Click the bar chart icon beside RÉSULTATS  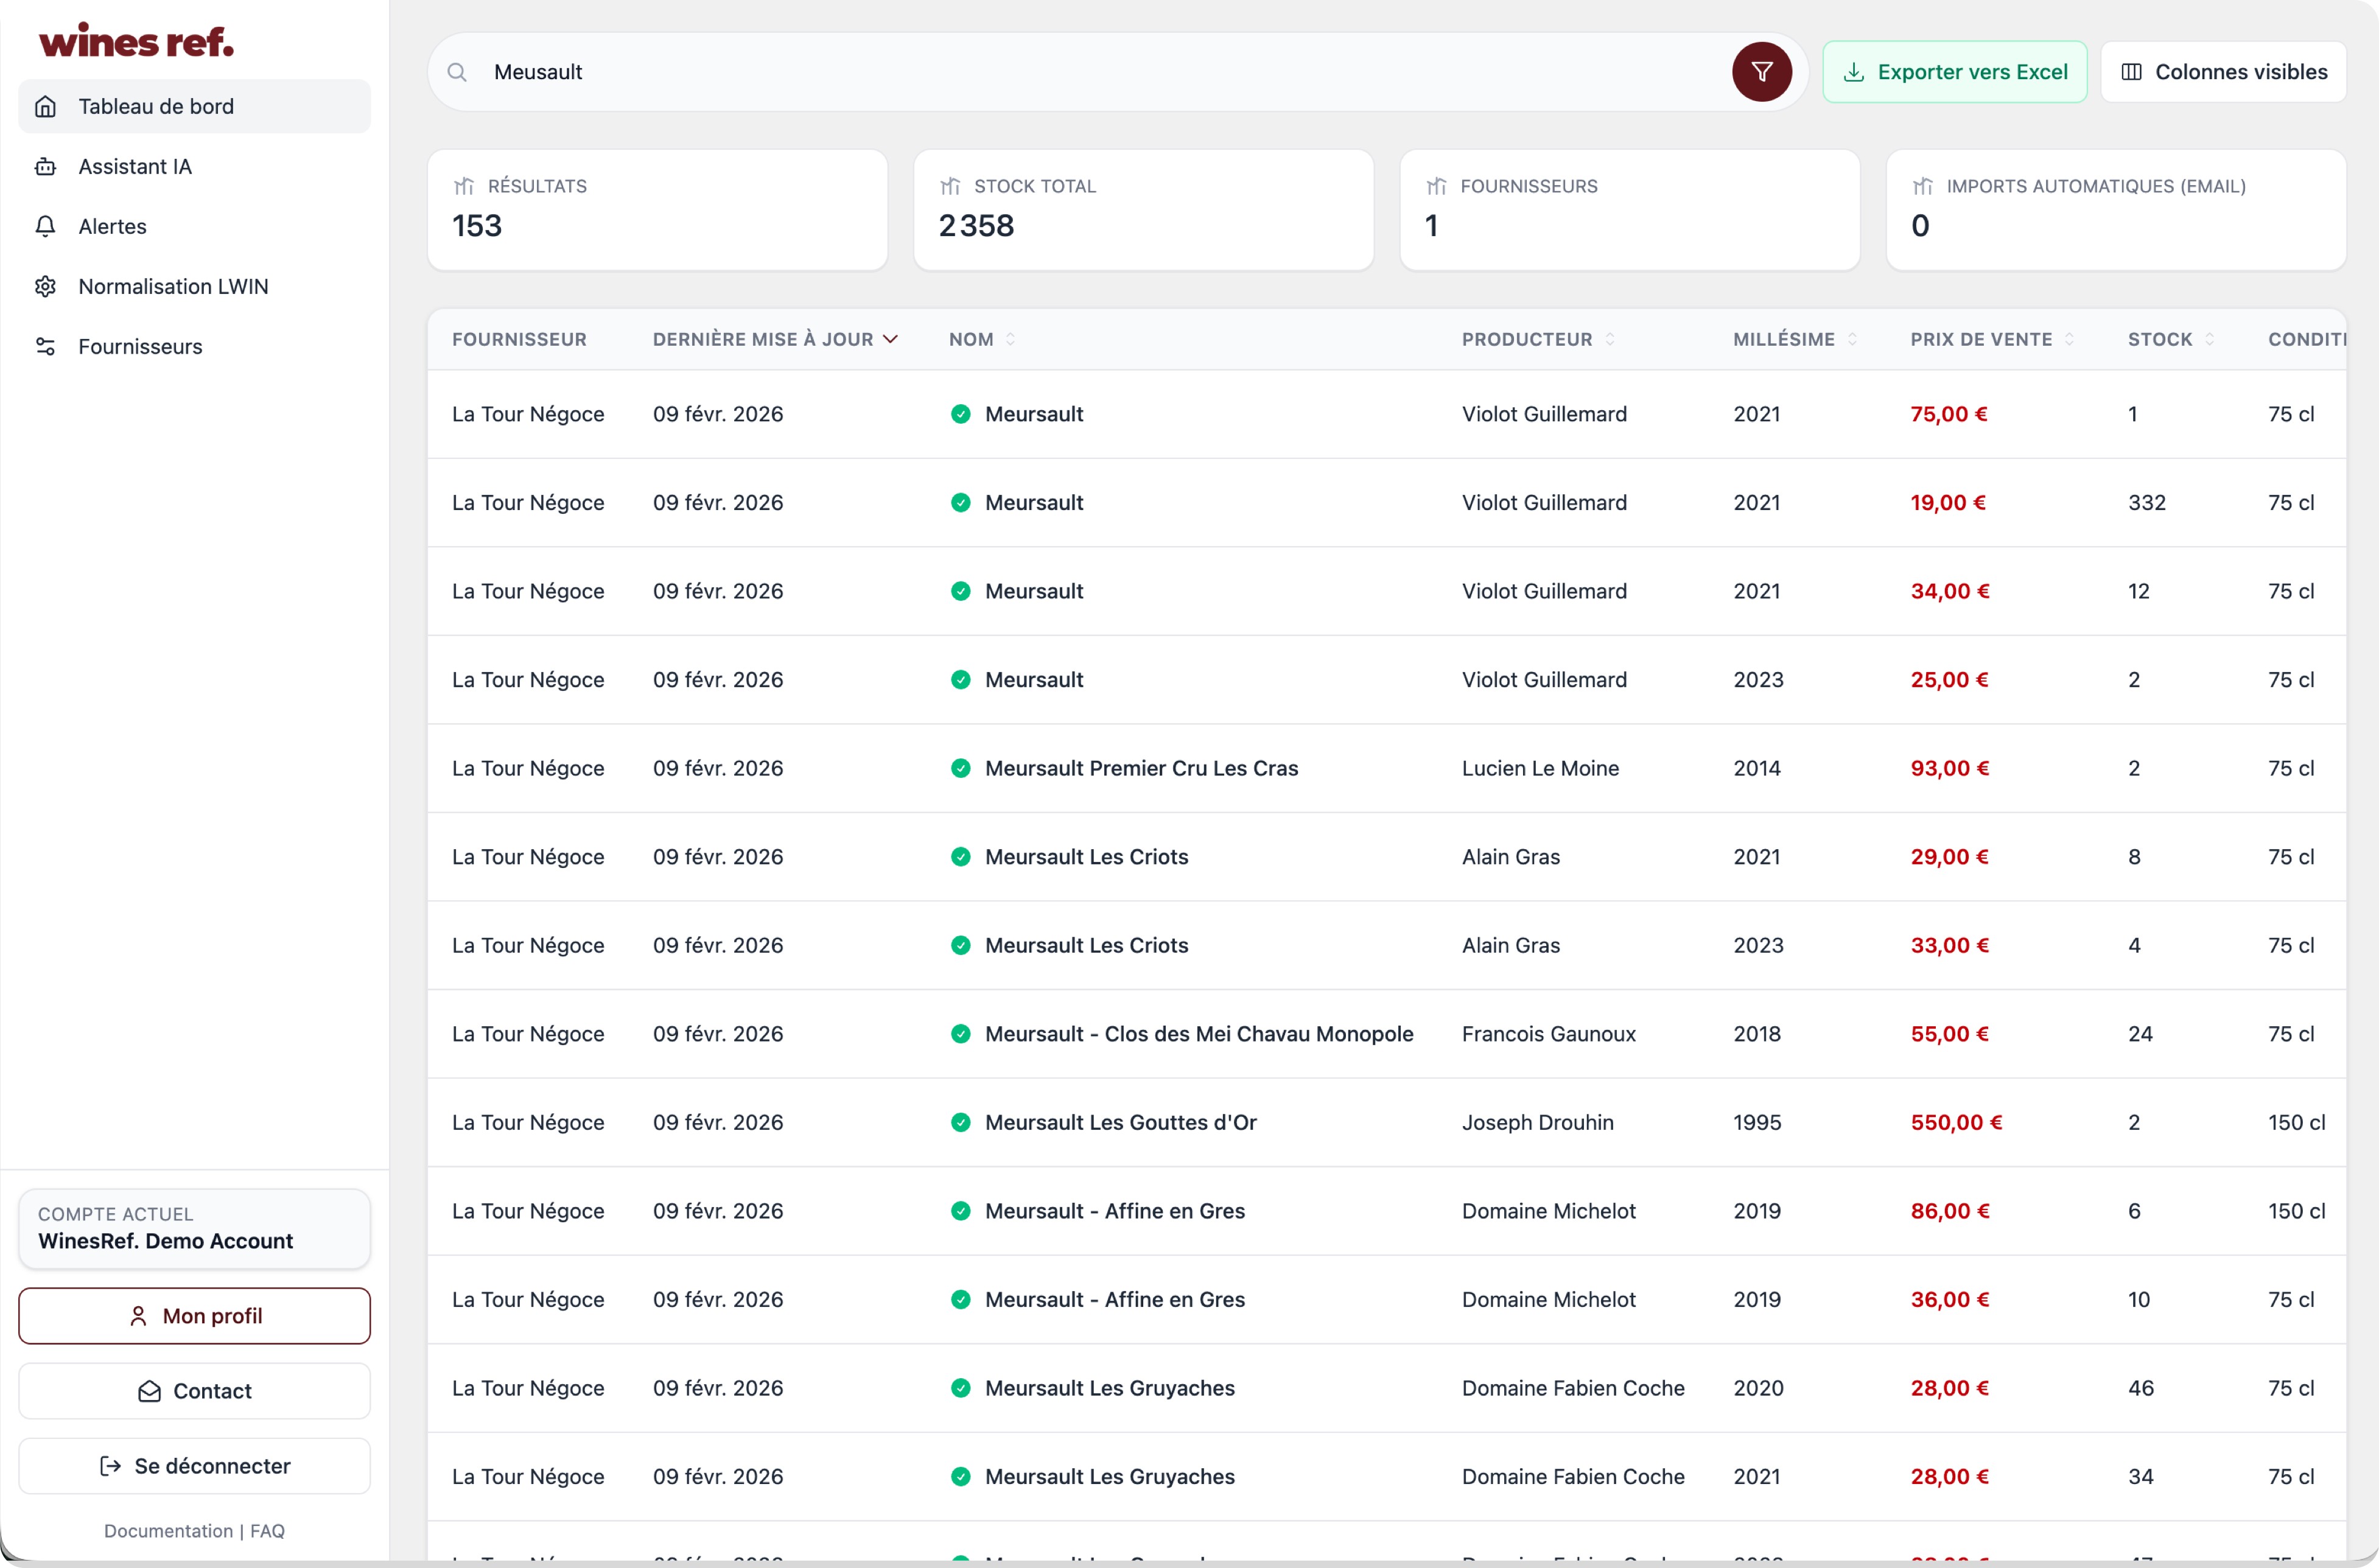[464, 186]
